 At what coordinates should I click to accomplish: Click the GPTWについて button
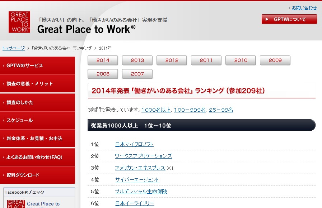pyautogui.click(x=289, y=19)
